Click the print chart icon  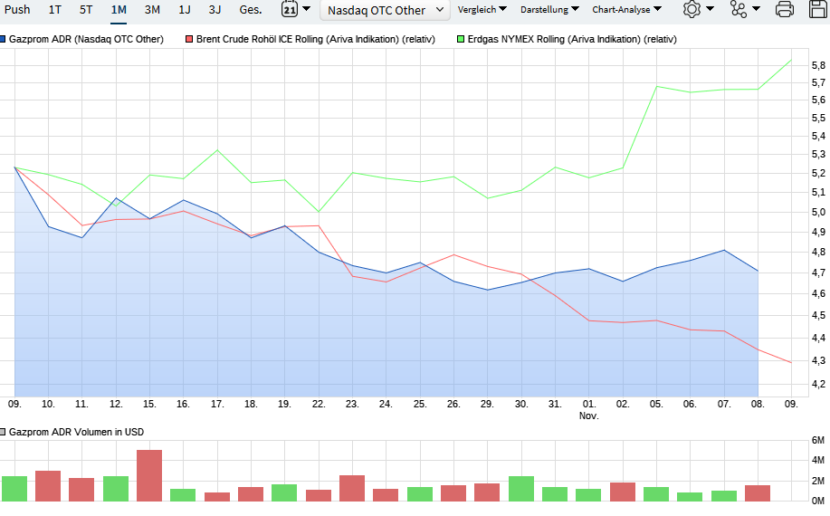pos(784,9)
